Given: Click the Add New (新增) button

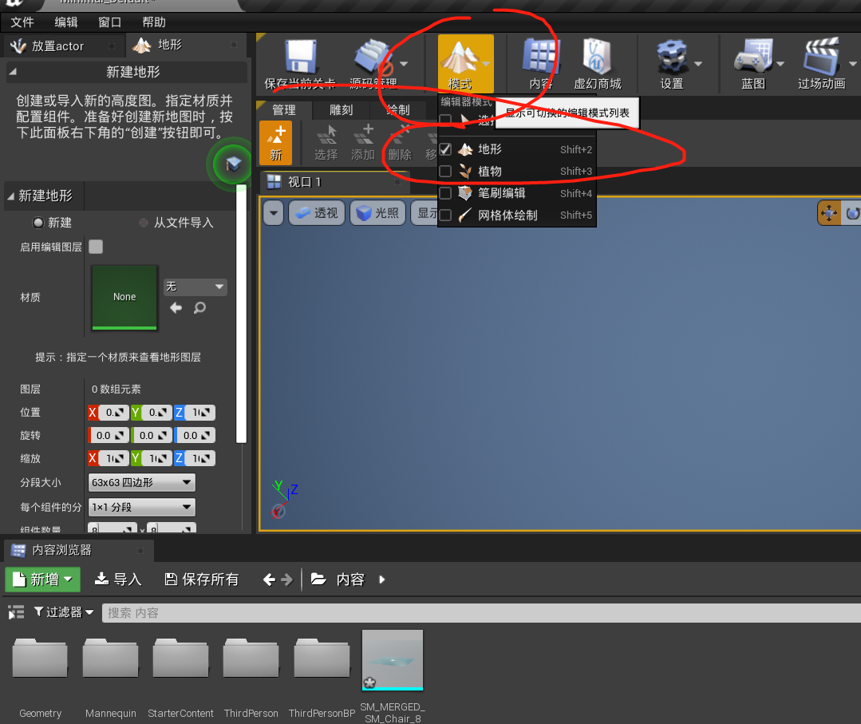Looking at the screenshot, I should point(43,580).
